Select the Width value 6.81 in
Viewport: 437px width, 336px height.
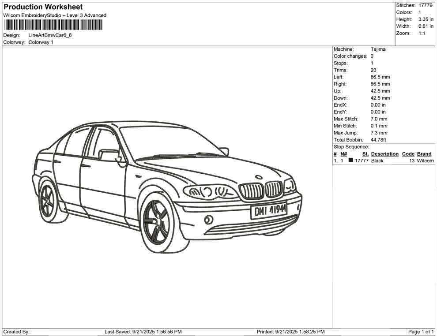pos(426,26)
